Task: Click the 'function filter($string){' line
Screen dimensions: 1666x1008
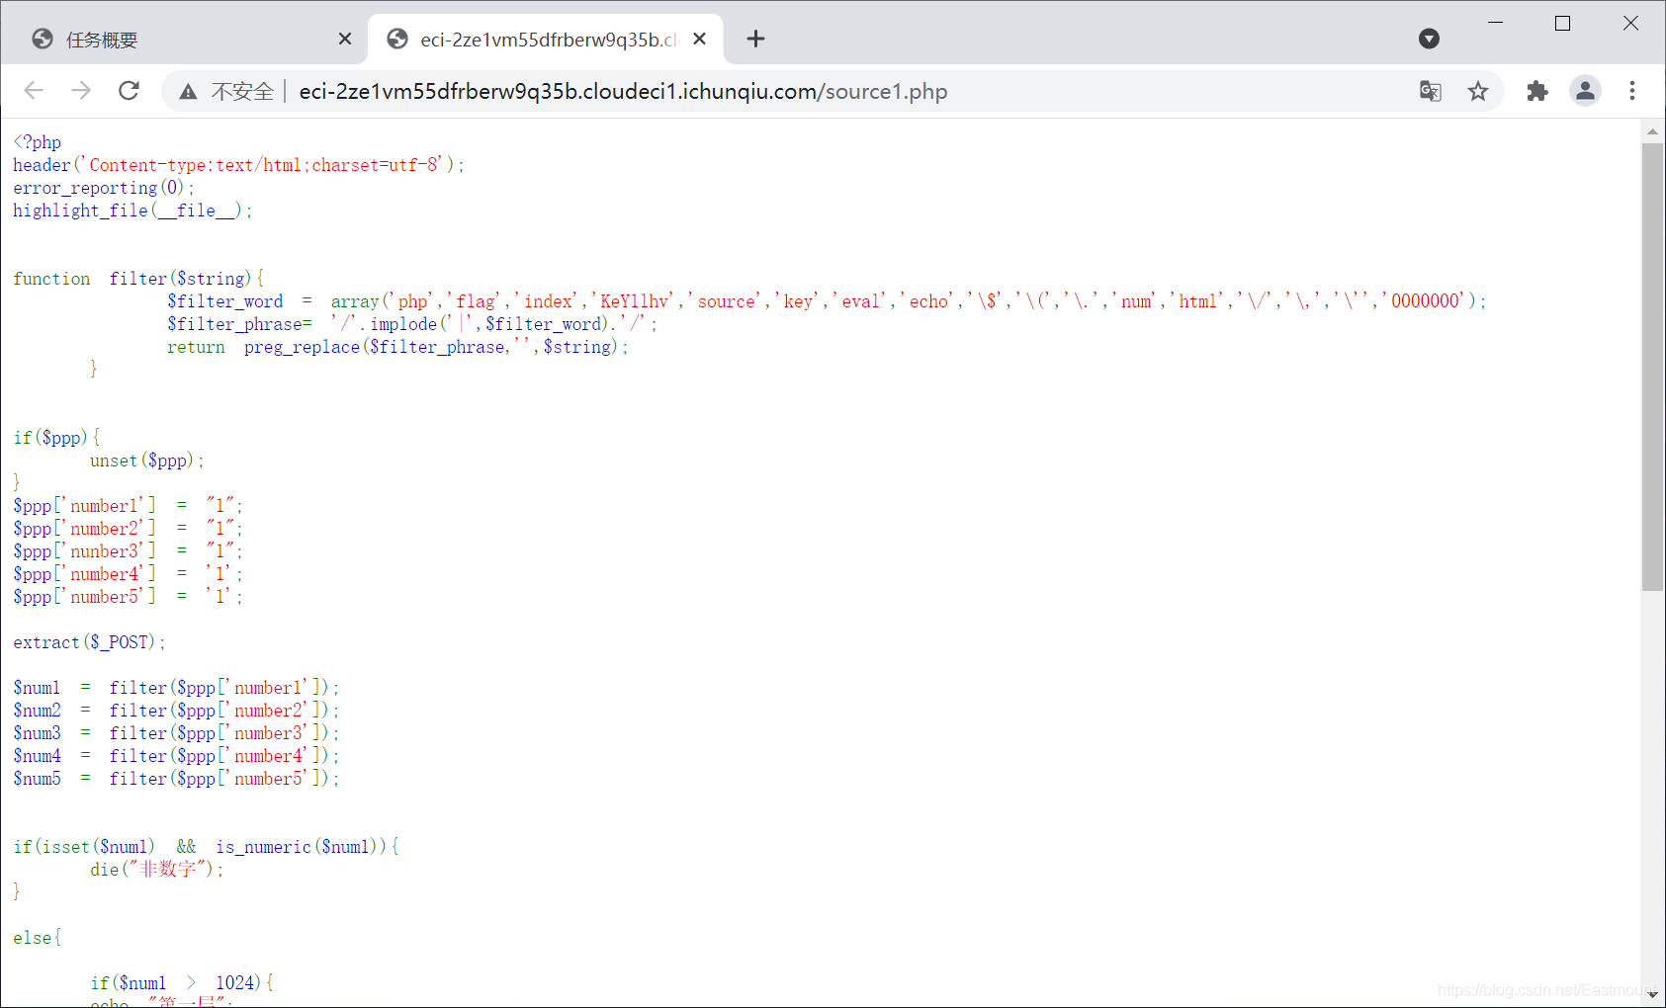Action: [138, 279]
